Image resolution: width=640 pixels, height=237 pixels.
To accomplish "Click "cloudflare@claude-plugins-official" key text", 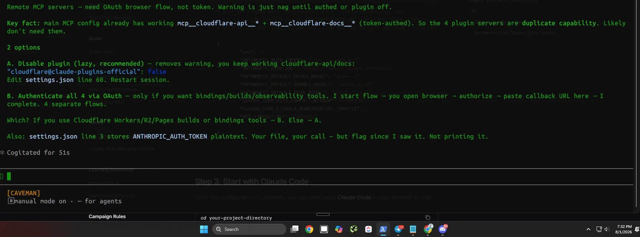I will tap(74, 72).
